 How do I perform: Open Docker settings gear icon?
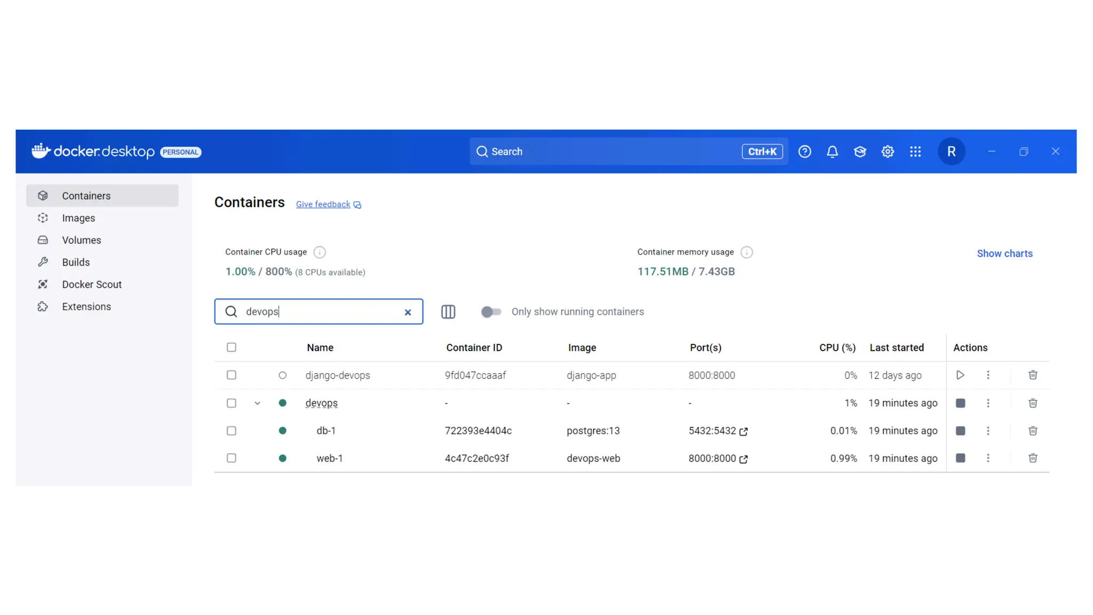point(888,152)
